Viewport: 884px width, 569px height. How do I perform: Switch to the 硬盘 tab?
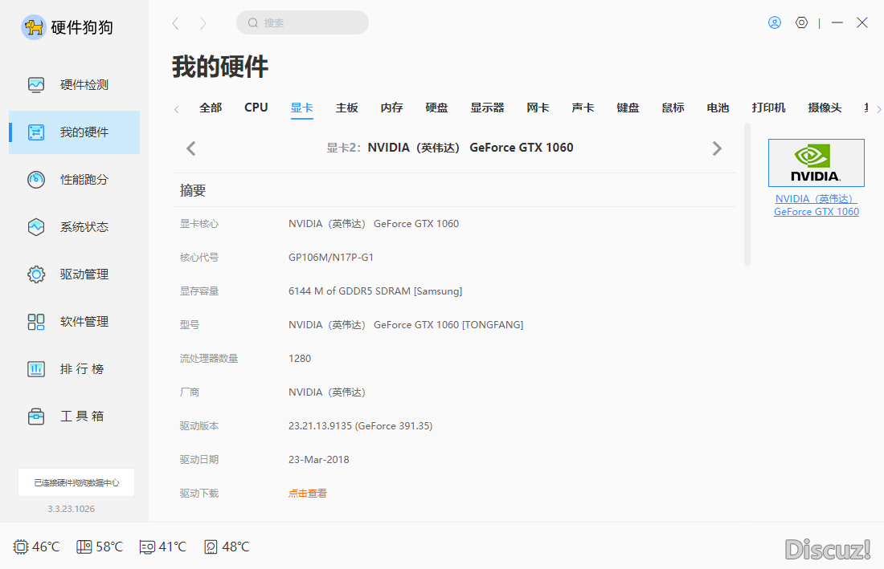point(437,108)
